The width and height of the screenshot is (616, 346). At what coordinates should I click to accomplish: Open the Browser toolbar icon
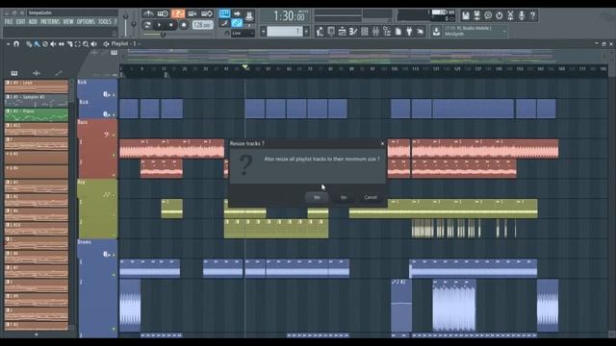coord(387,32)
